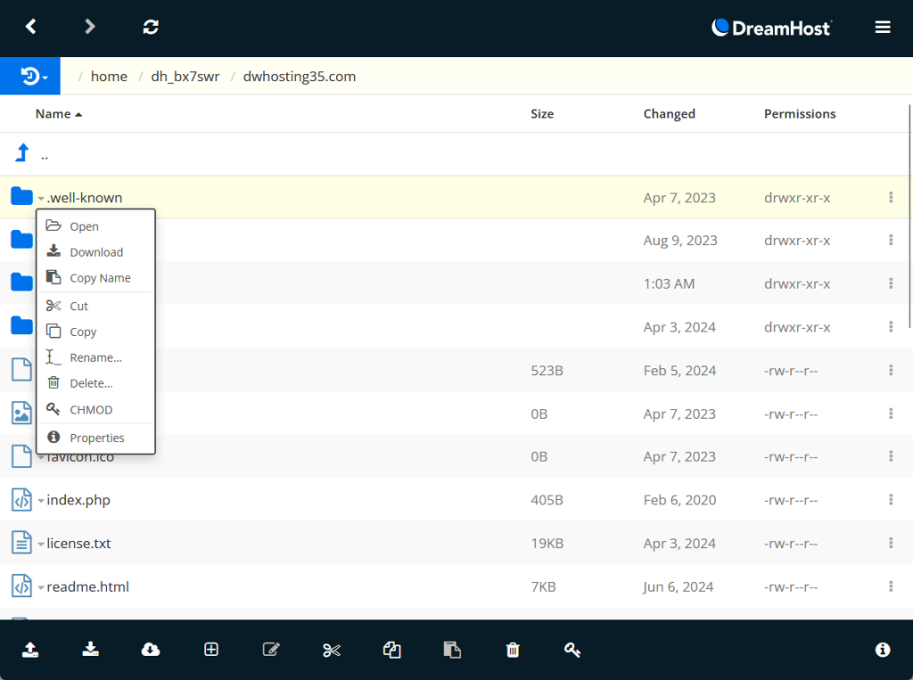The image size is (913, 680).
Task: Create new item with plus icon
Action: click(210, 649)
